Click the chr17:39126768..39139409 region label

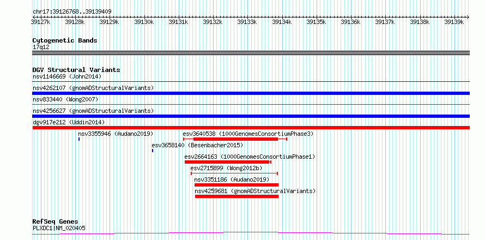click(x=72, y=11)
